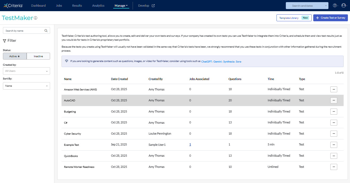Select the Active status filter
The width and height of the screenshot is (350, 183).
click(15, 56)
